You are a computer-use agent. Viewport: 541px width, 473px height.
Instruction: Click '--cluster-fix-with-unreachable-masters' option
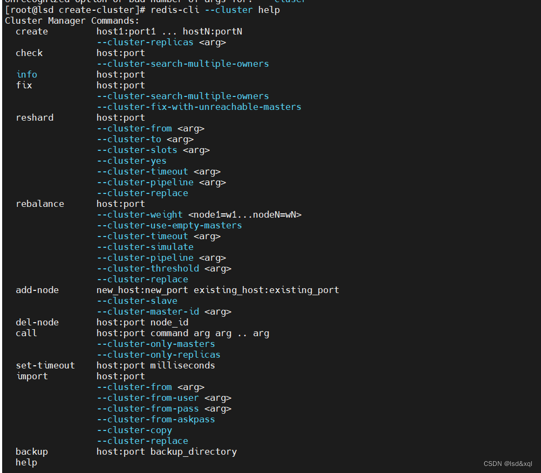(x=198, y=107)
